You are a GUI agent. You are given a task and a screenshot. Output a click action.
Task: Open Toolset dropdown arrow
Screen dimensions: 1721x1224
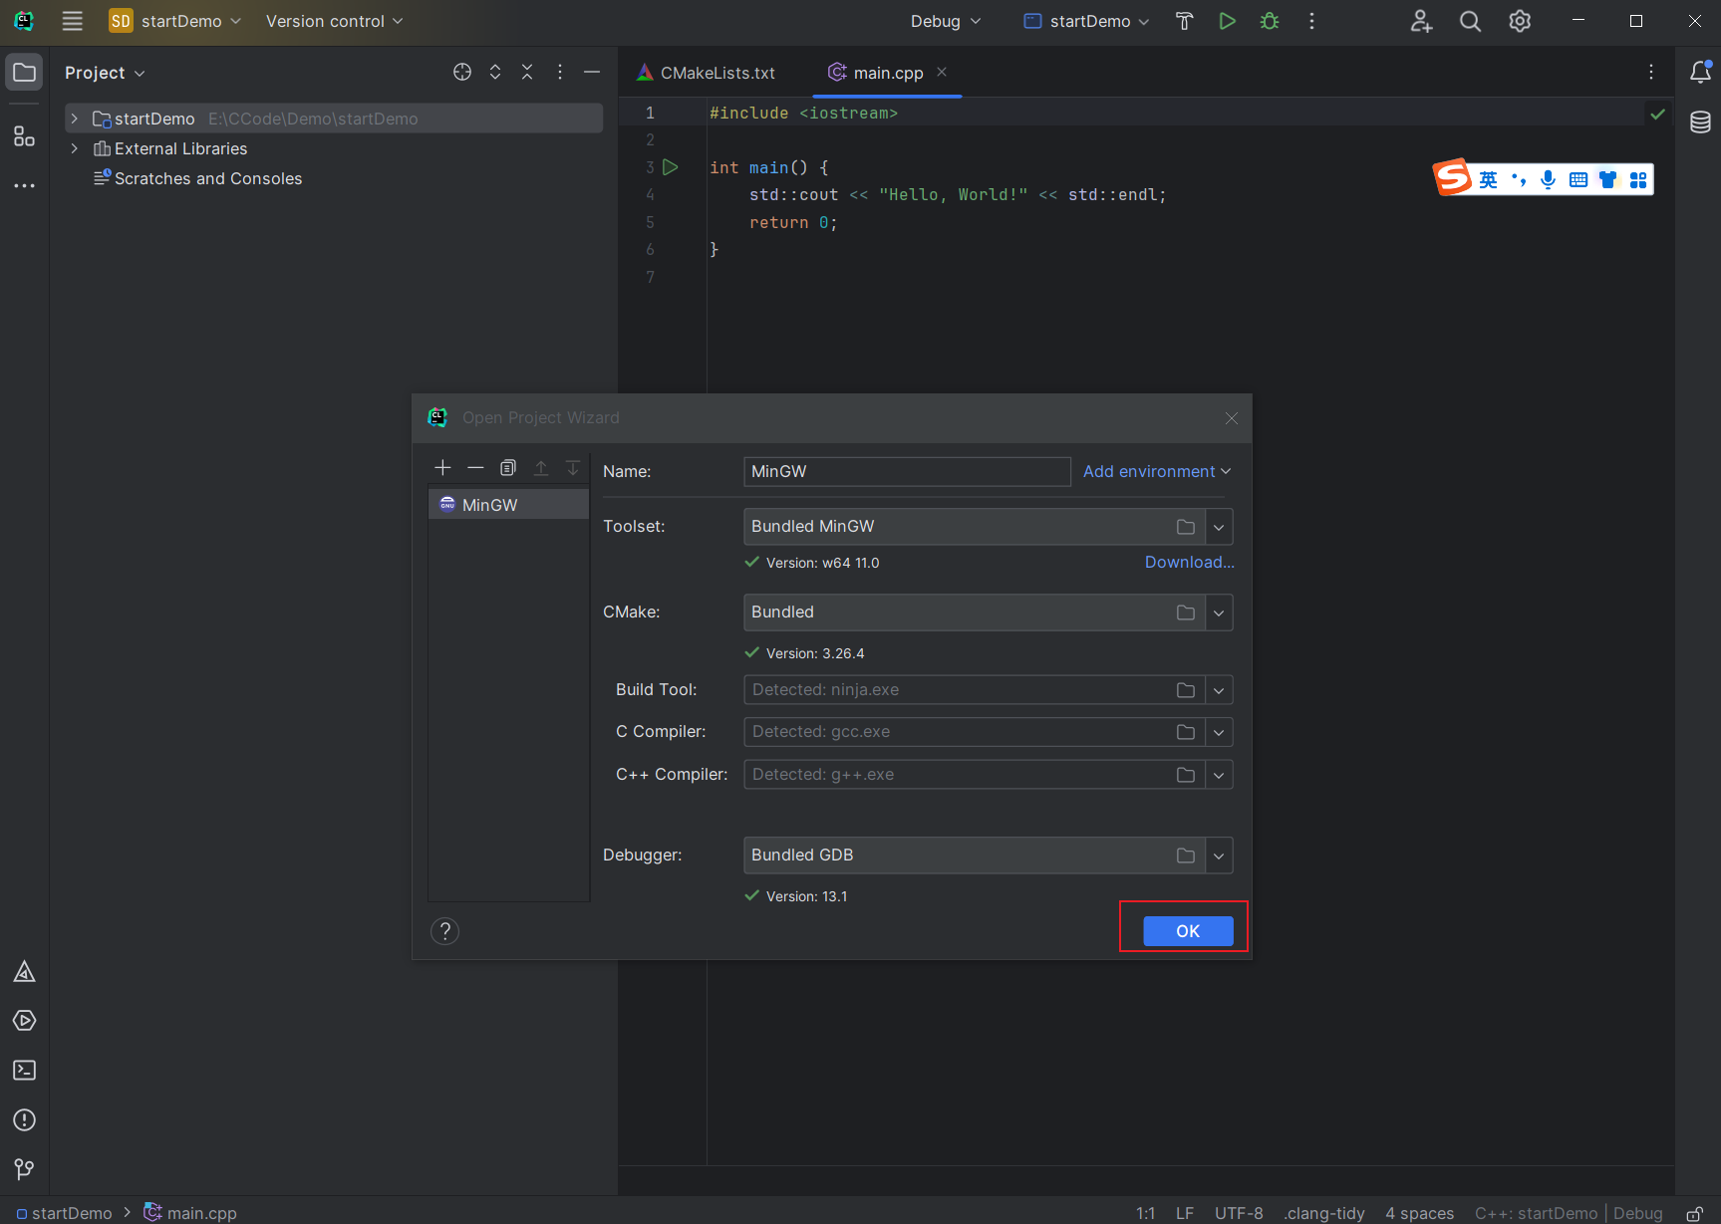coord(1219,527)
